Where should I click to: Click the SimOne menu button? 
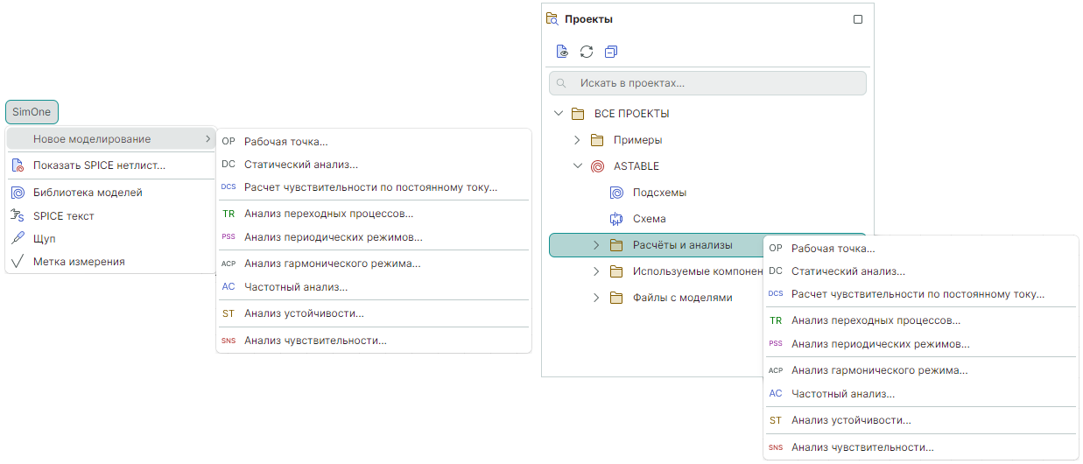click(32, 112)
